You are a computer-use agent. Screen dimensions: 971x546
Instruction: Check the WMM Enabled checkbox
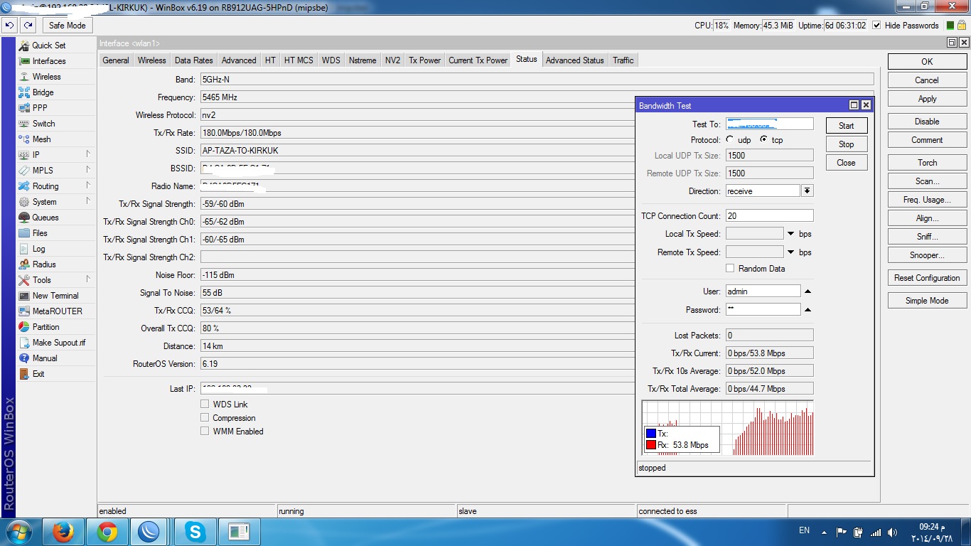[x=205, y=431]
